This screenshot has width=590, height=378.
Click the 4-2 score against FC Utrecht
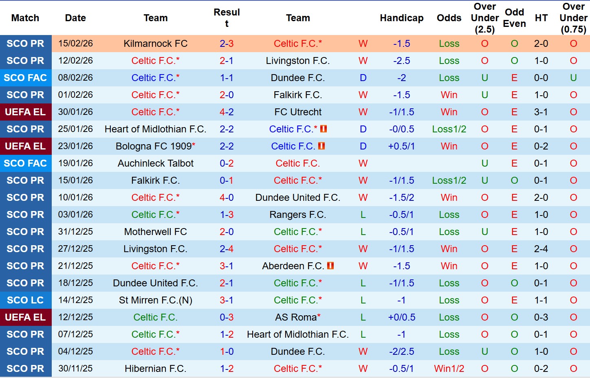(227, 112)
